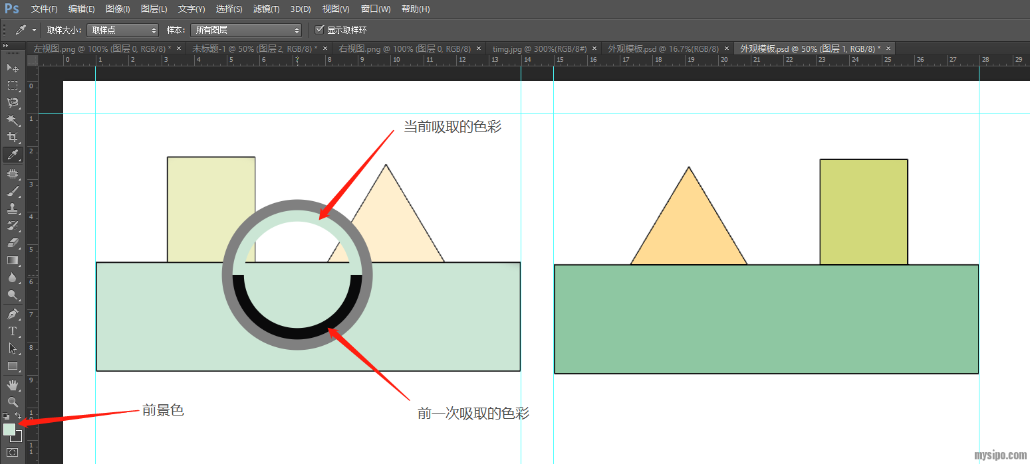The height and width of the screenshot is (464, 1030).
Task: Select the Magic Wand tool
Action: coord(12,120)
